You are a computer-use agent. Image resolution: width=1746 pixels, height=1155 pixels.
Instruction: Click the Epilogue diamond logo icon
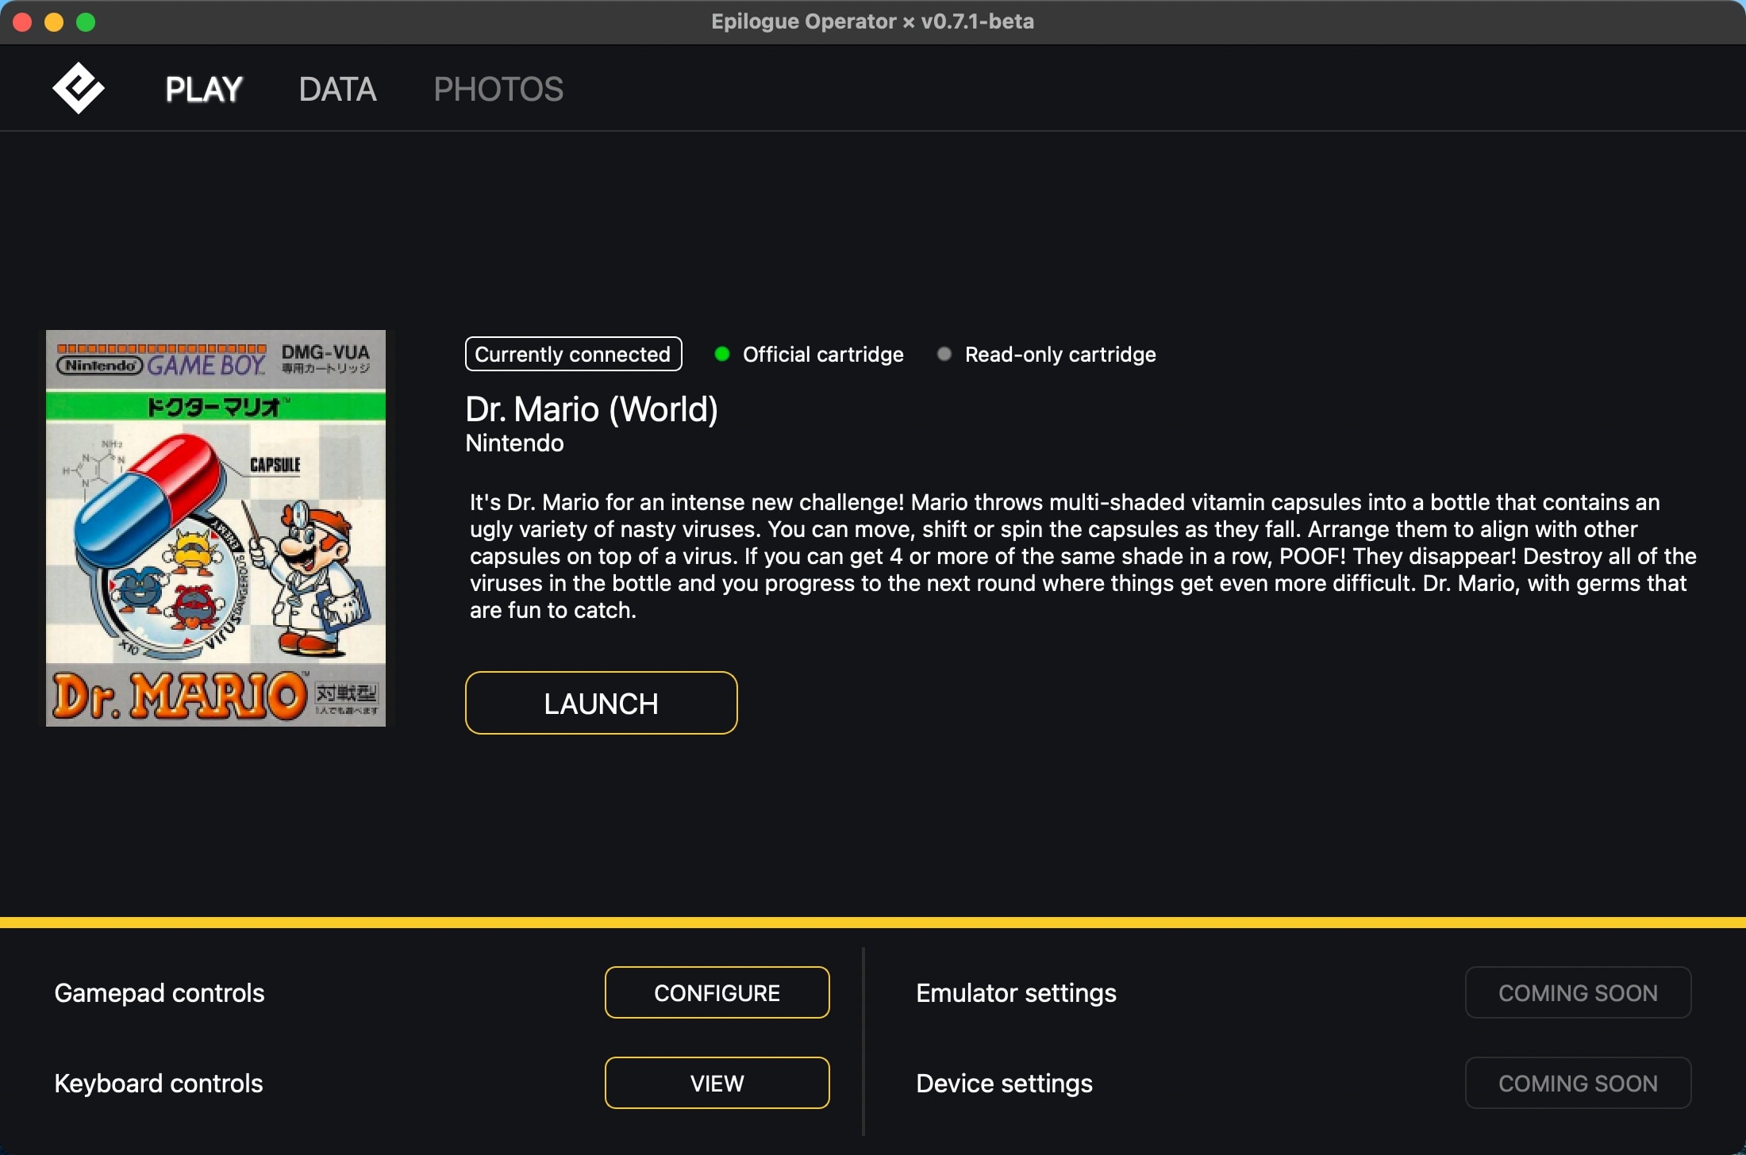(x=78, y=88)
